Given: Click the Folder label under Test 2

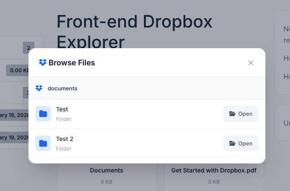Looking at the screenshot, I should pos(64,149).
